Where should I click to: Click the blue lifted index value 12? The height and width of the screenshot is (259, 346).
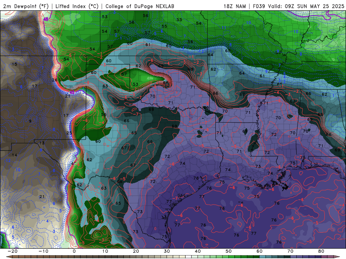(x=8, y=161)
